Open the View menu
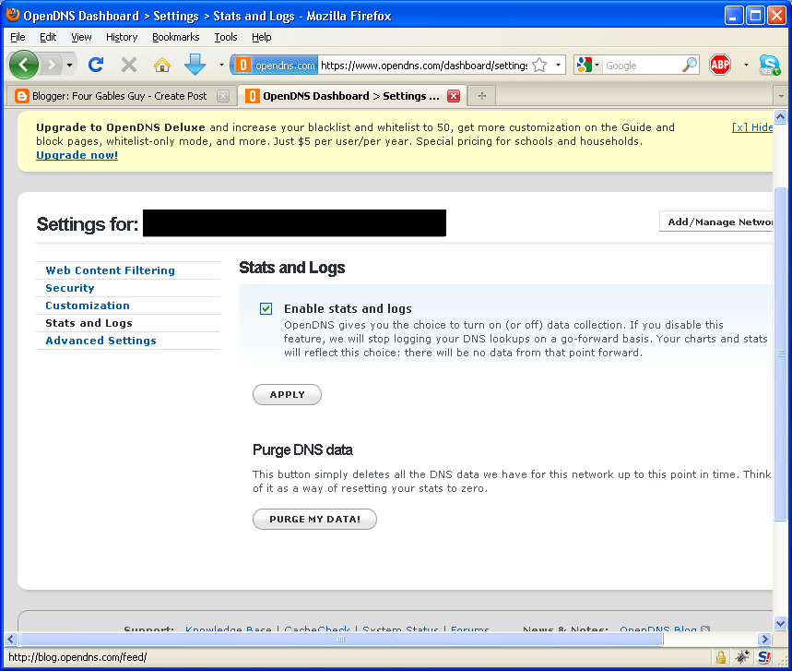This screenshot has height=671, width=792. click(81, 37)
